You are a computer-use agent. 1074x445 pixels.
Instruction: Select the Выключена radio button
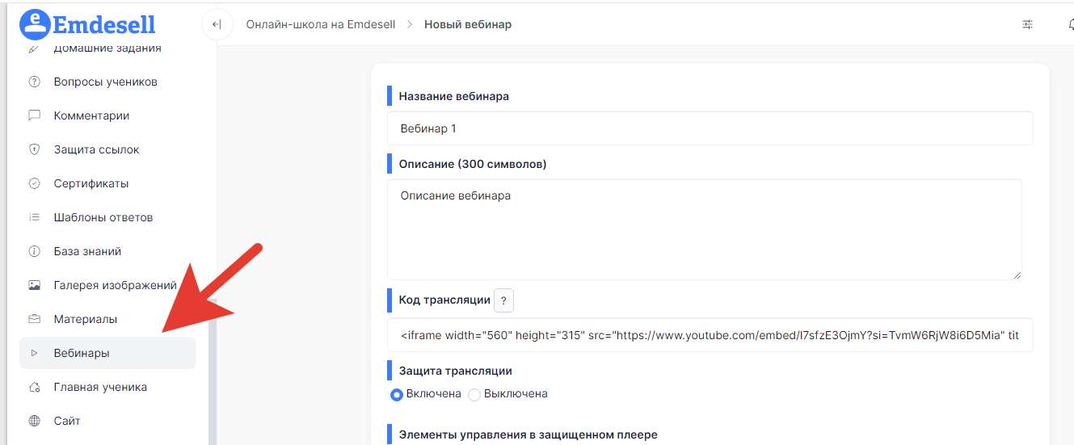tap(474, 394)
